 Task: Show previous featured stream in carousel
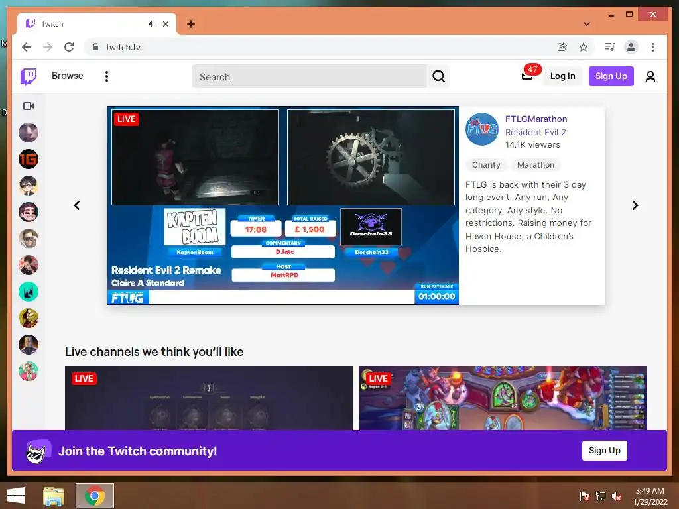pos(77,205)
